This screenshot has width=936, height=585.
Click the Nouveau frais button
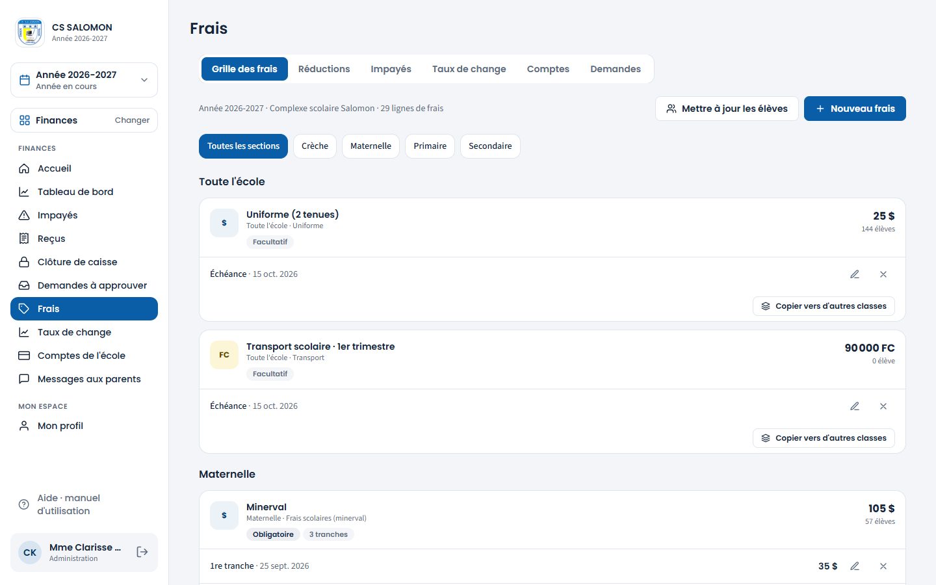(855, 109)
